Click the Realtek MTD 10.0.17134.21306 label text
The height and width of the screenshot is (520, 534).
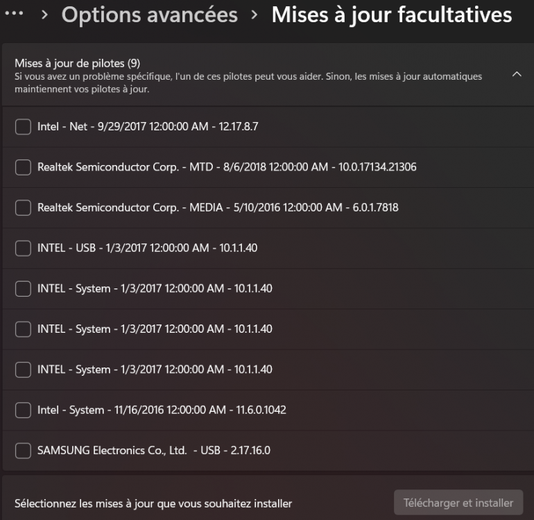pyautogui.click(x=227, y=167)
